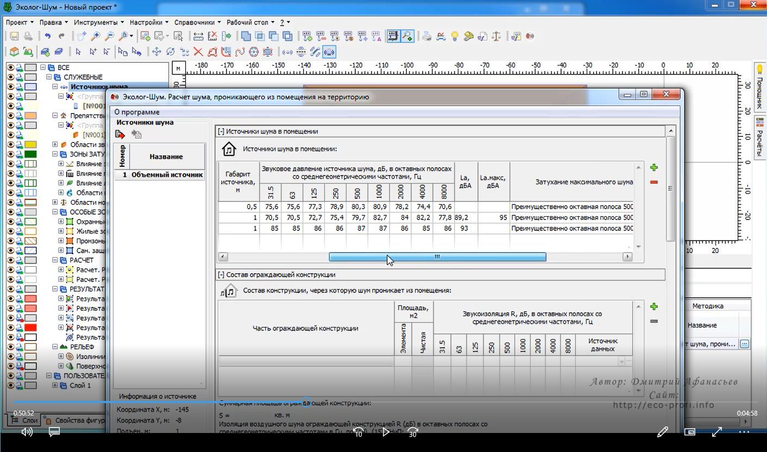Save the project with the floppy disk icon
This screenshot has width=767, height=452.
(x=14, y=36)
